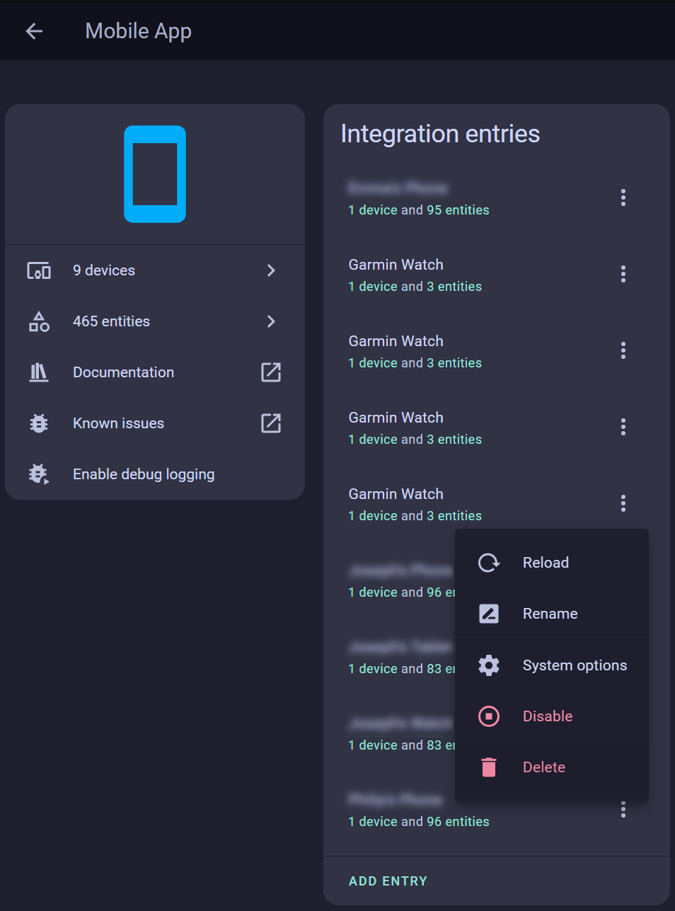
Task: Click the entities icon beside 465 entities
Action: coord(39,321)
